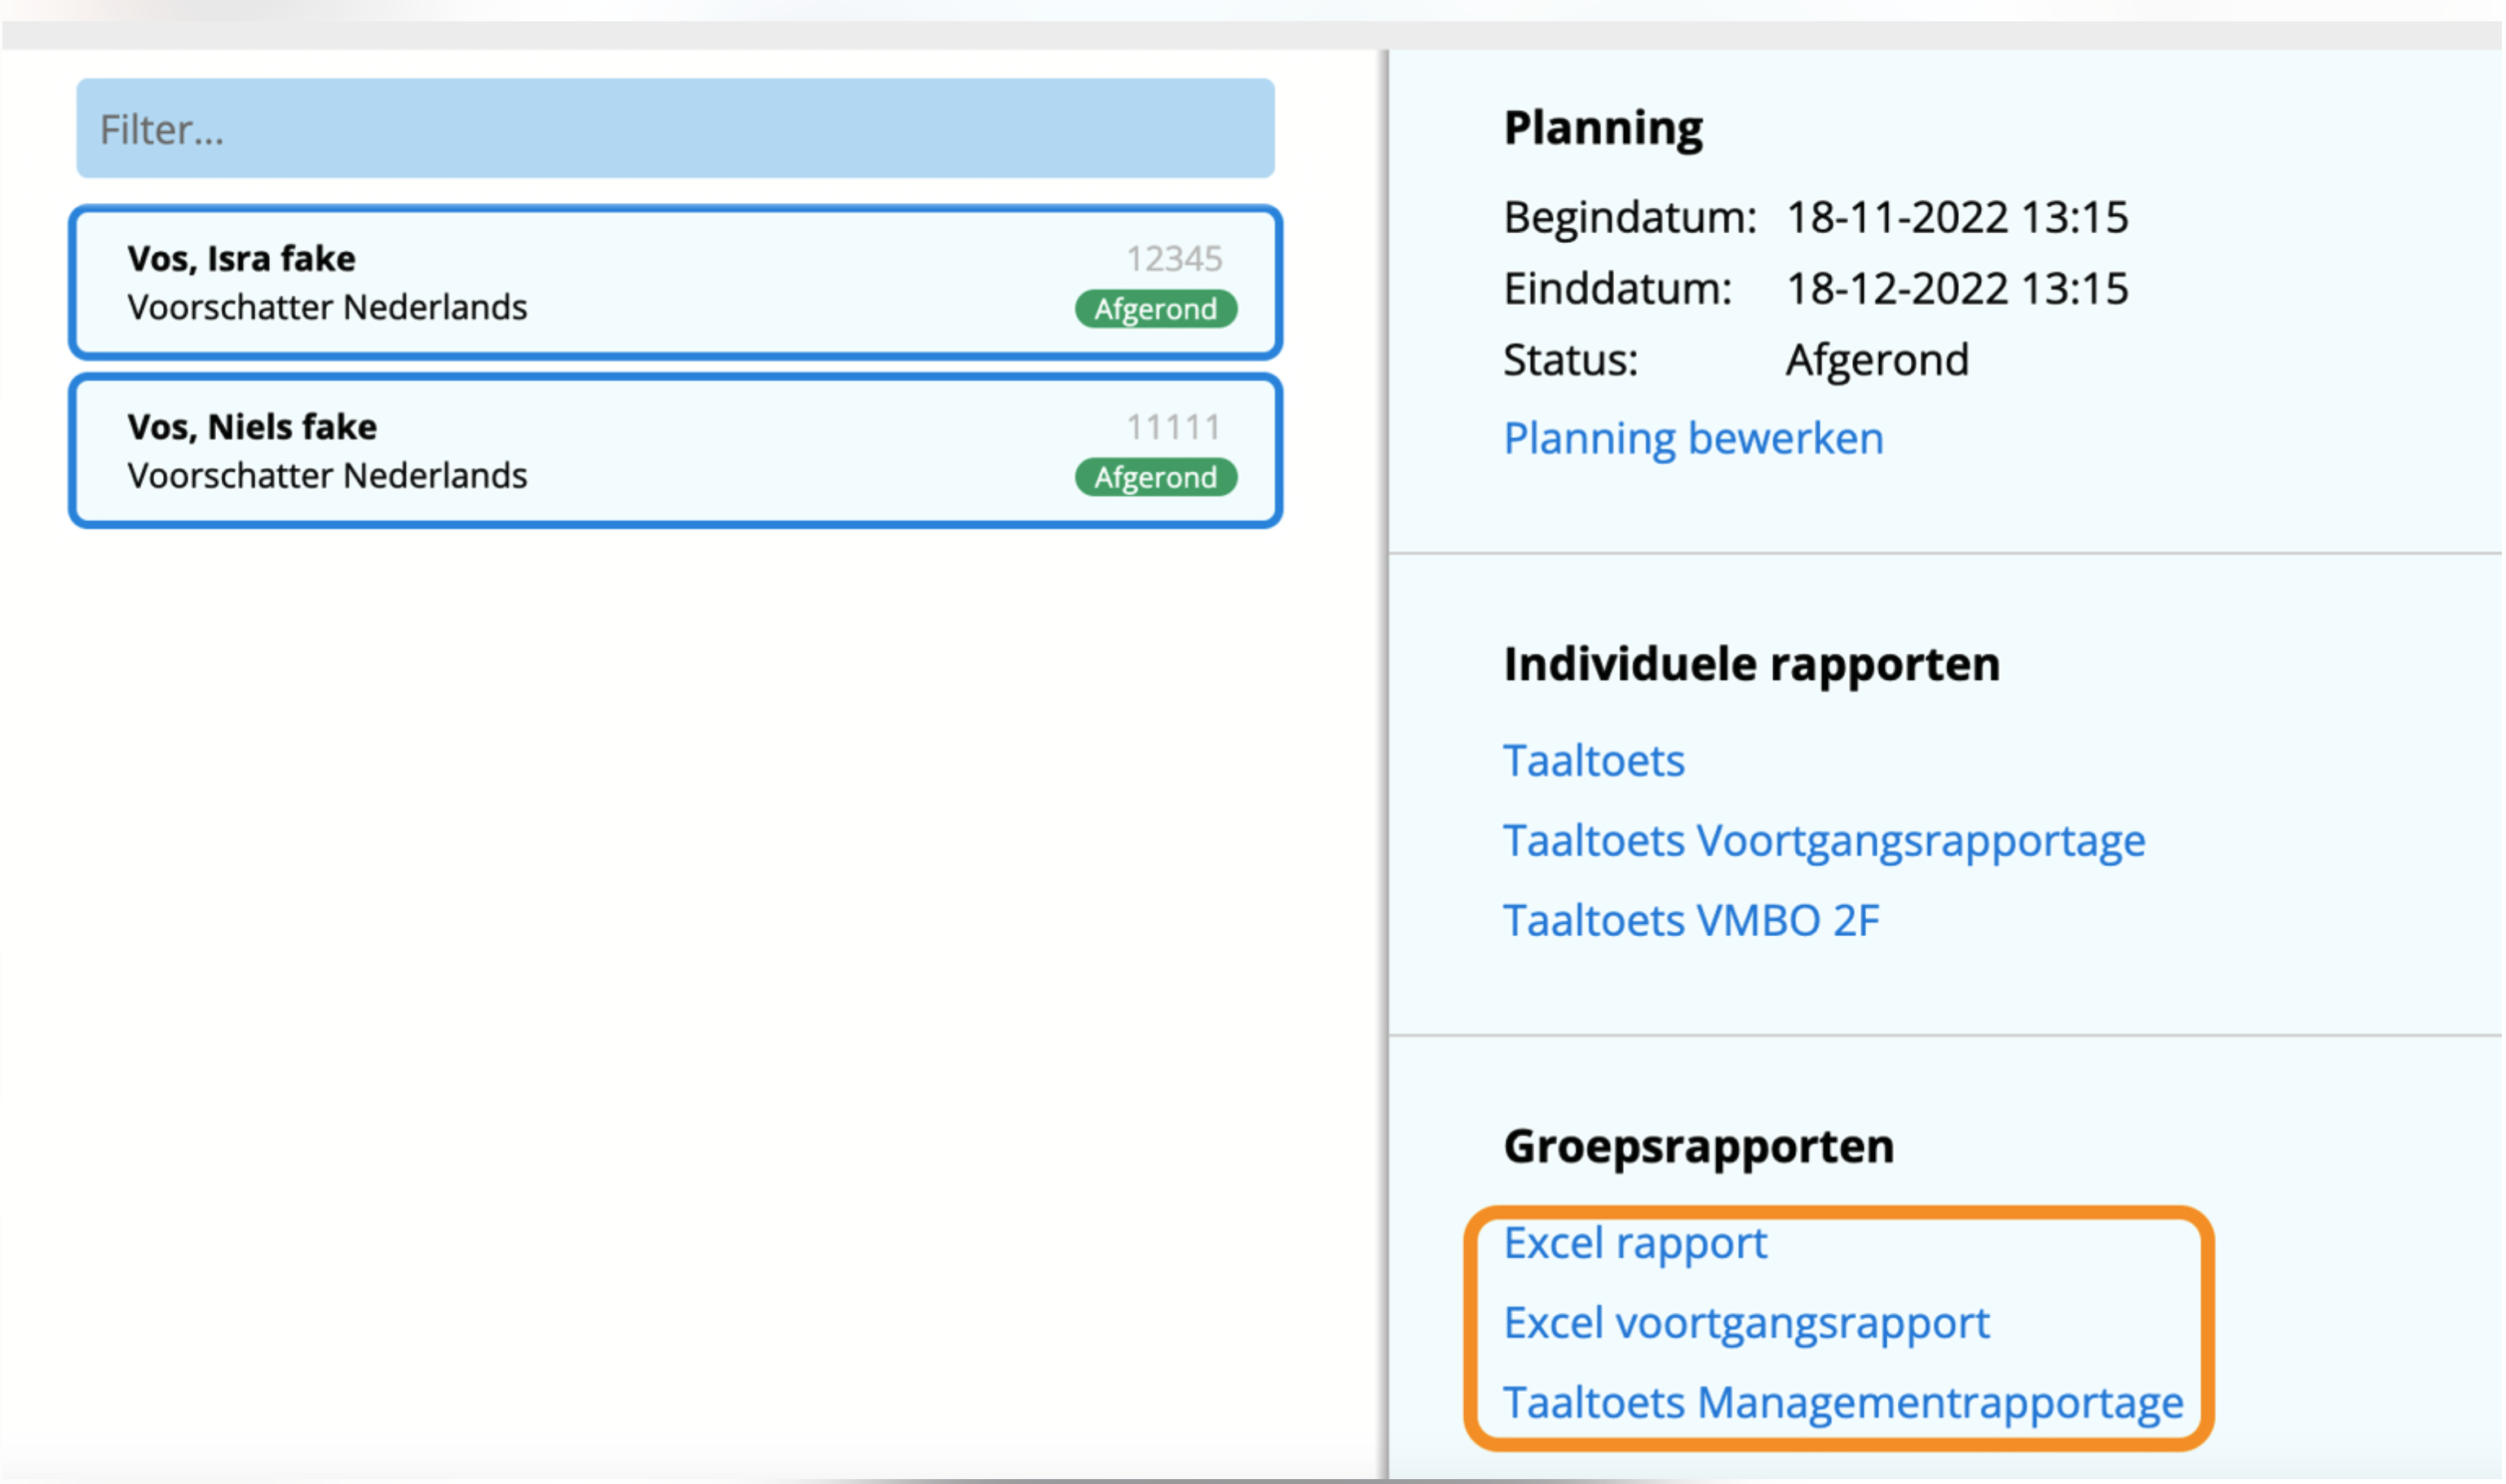This screenshot has width=2506, height=1484.
Task: Select the Vos, Niels fake student card
Action: (675, 450)
